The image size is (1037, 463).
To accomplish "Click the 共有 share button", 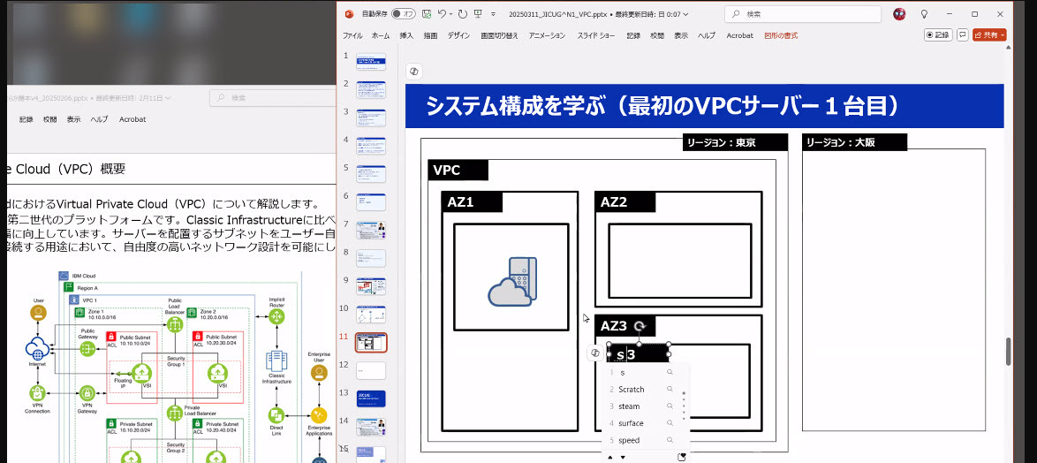I will (x=989, y=35).
